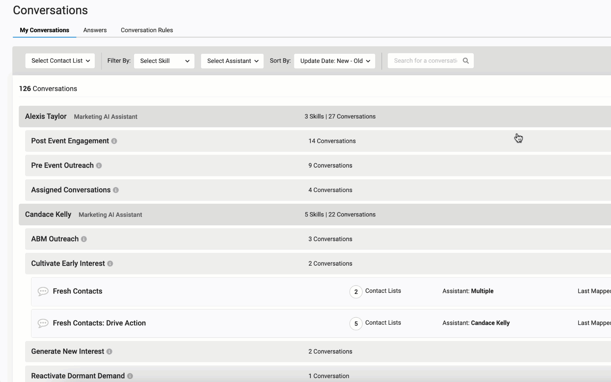Click the search magnifier icon

[x=466, y=61]
